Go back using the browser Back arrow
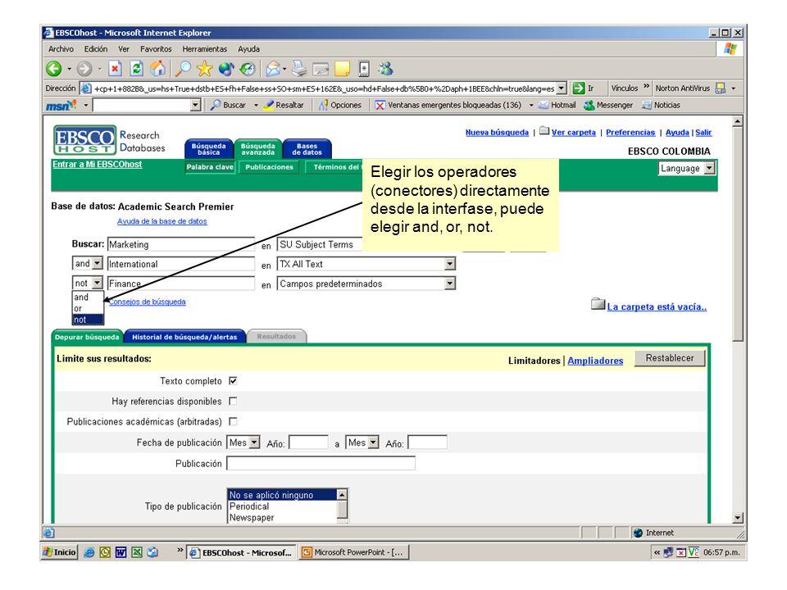Viewport: 787px width, 590px height. tap(54, 69)
